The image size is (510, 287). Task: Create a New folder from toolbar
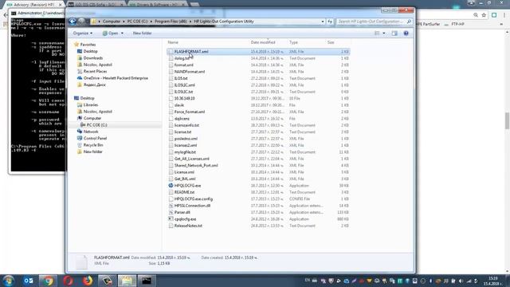click(x=142, y=33)
